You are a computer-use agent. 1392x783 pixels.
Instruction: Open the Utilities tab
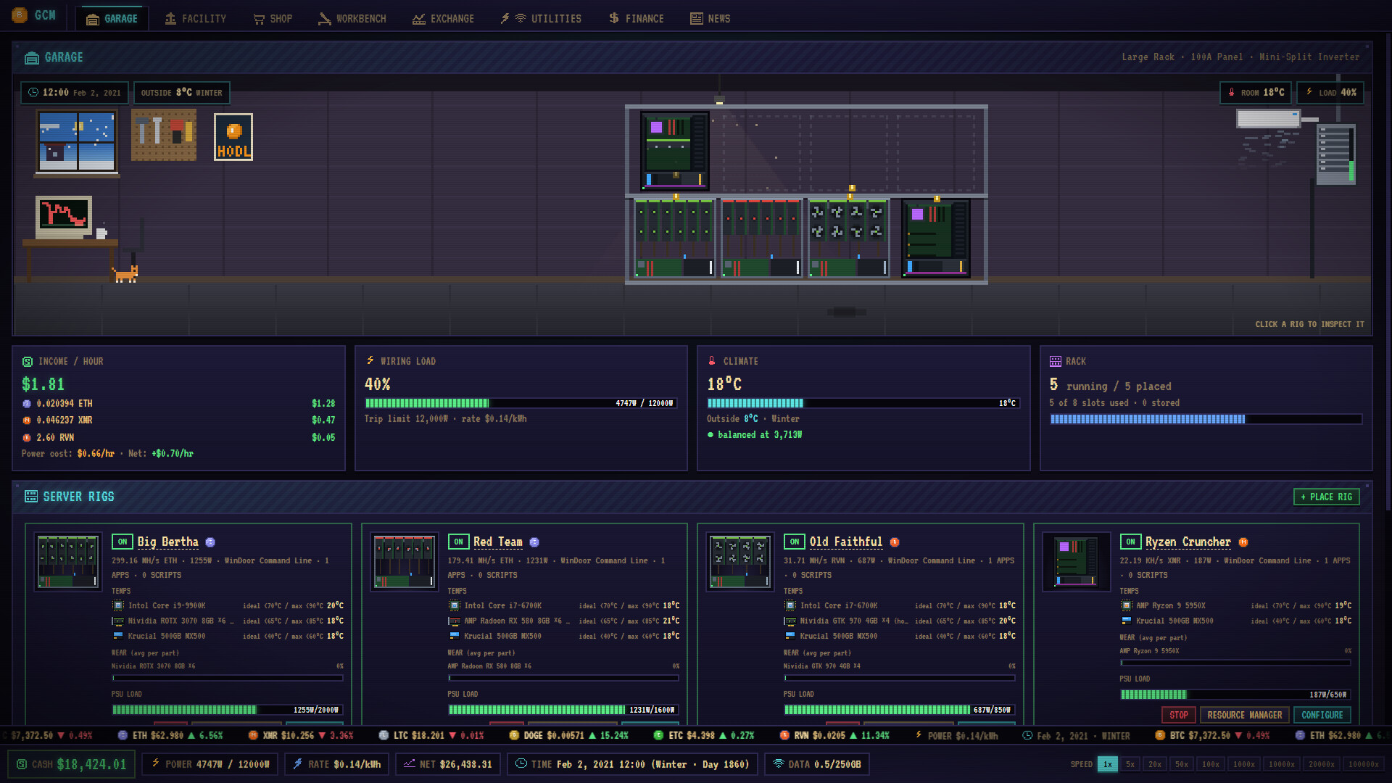coord(541,19)
